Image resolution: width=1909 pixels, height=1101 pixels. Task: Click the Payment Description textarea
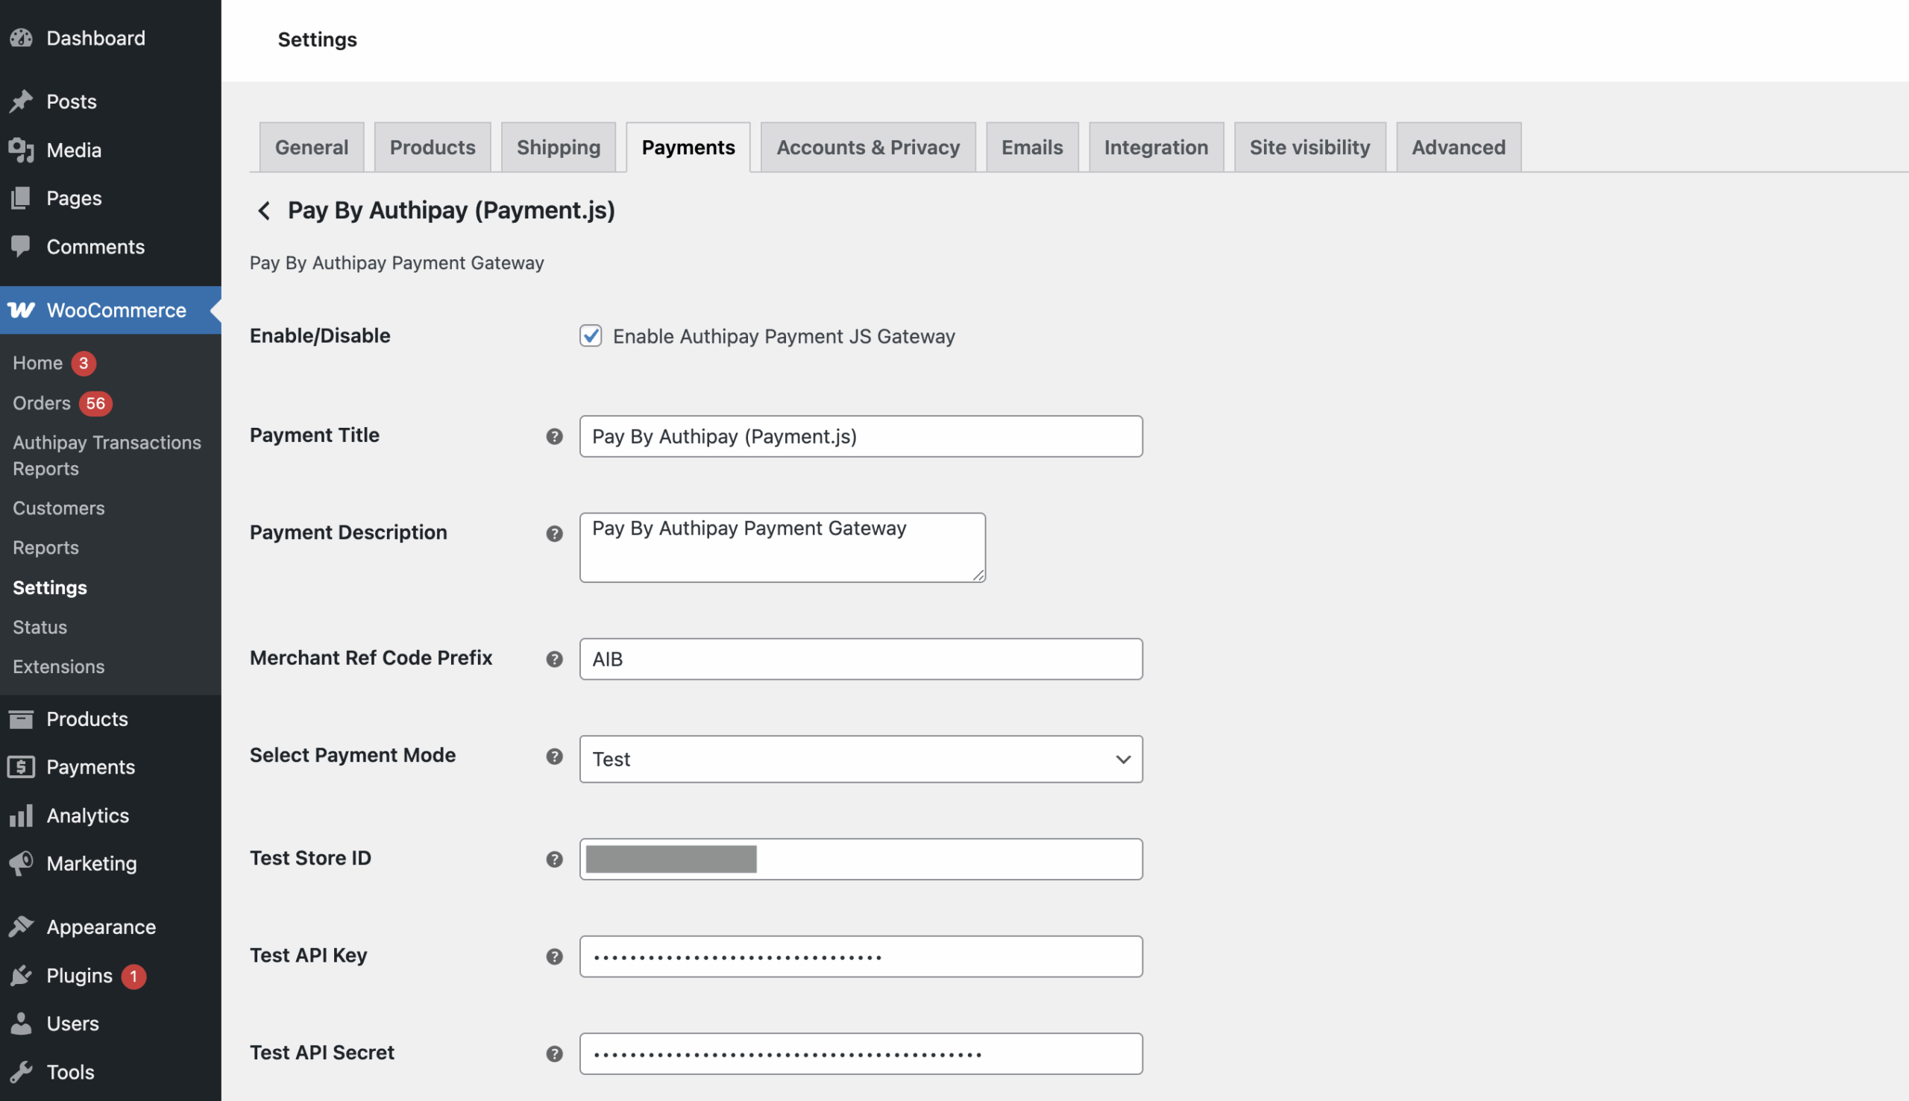782,547
